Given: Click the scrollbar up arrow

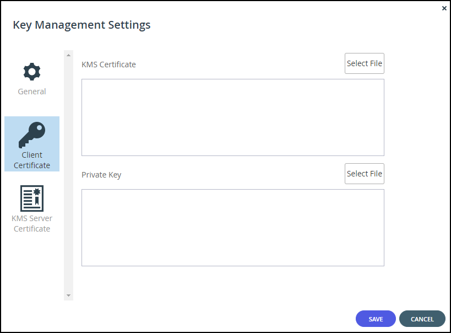Looking at the screenshot, I should [x=68, y=55].
